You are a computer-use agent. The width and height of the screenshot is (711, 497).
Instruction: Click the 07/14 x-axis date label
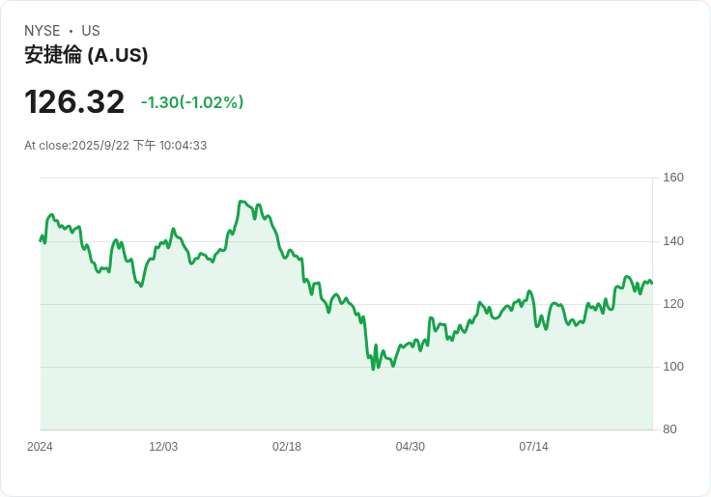[x=533, y=447]
